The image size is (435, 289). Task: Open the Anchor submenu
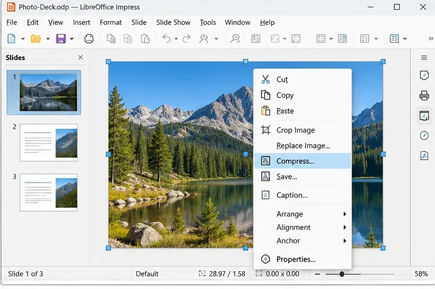[303, 240]
